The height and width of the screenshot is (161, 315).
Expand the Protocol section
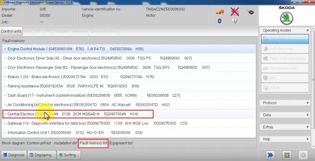pyautogui.click(x=307, y=103)
